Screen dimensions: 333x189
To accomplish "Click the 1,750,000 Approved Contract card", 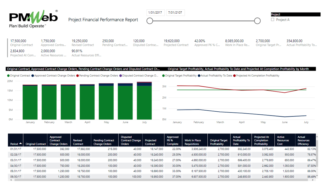I will click(53, 43).
